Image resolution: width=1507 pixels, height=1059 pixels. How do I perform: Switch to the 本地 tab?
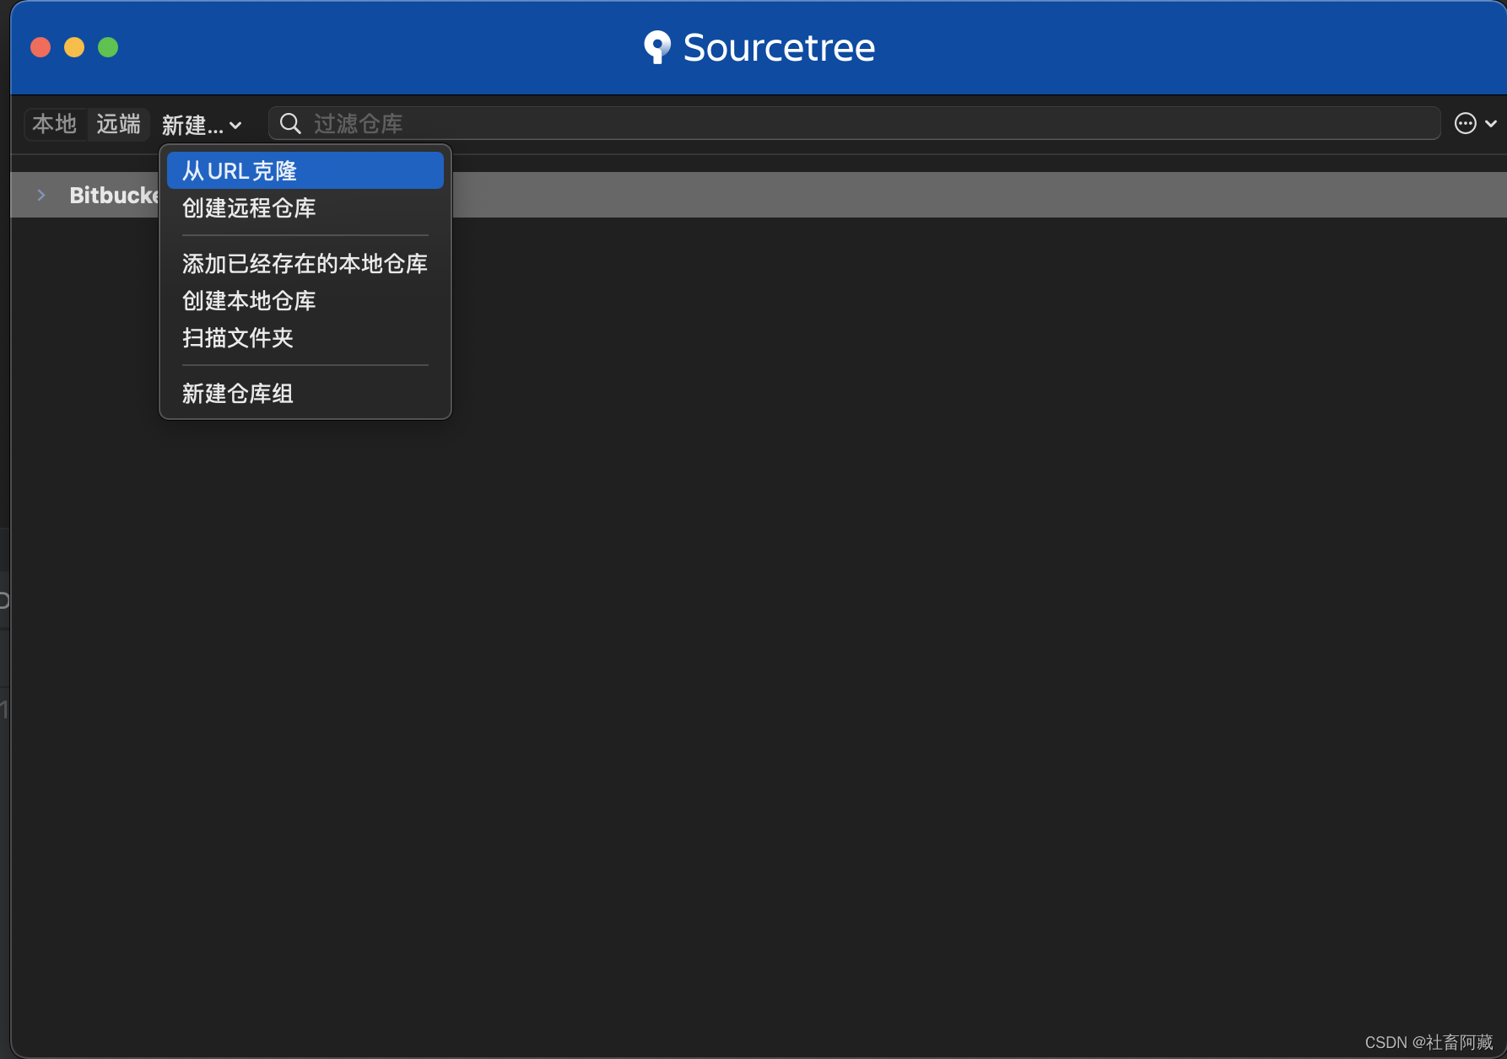(x=55, y=124)
